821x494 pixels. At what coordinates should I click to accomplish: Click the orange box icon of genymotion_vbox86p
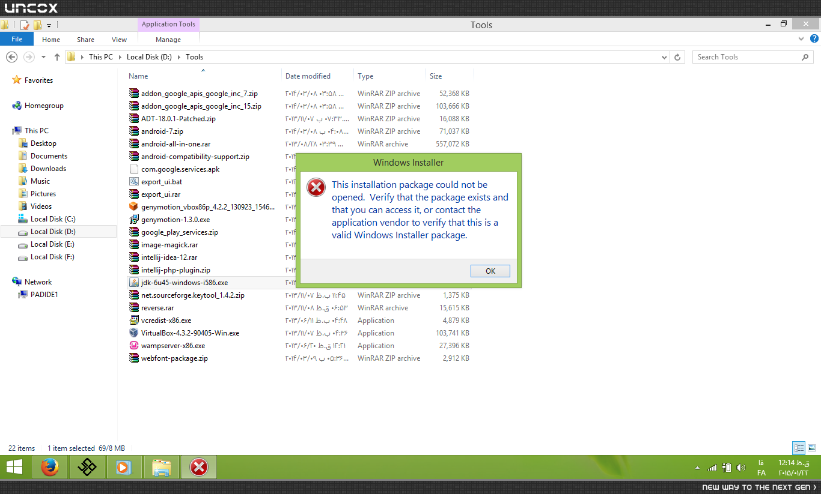click(134, 207)
